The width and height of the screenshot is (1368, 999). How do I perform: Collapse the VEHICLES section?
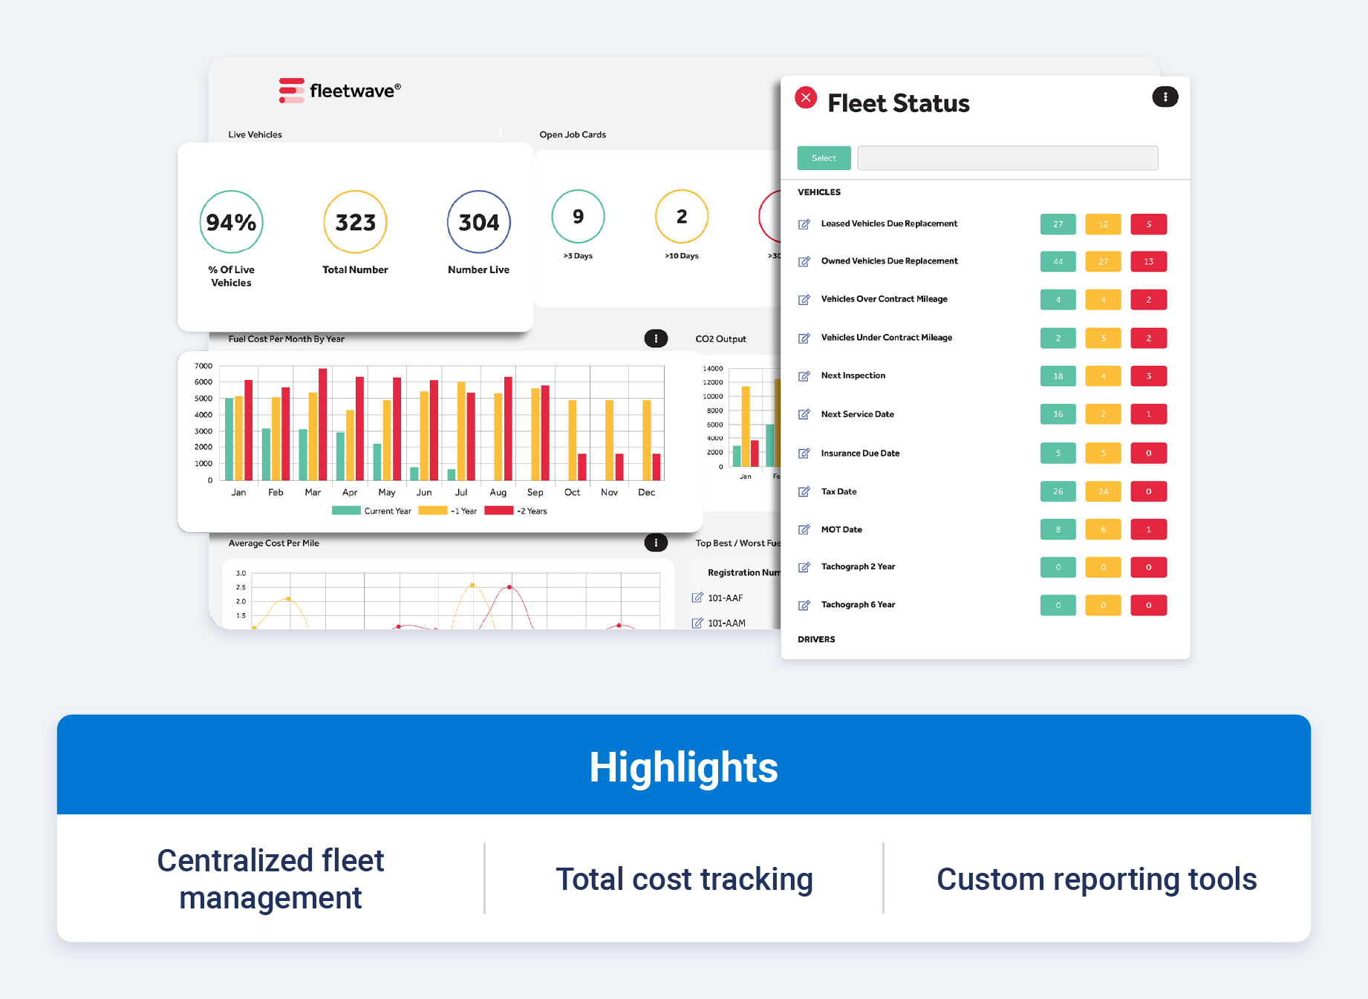point(819,191)
